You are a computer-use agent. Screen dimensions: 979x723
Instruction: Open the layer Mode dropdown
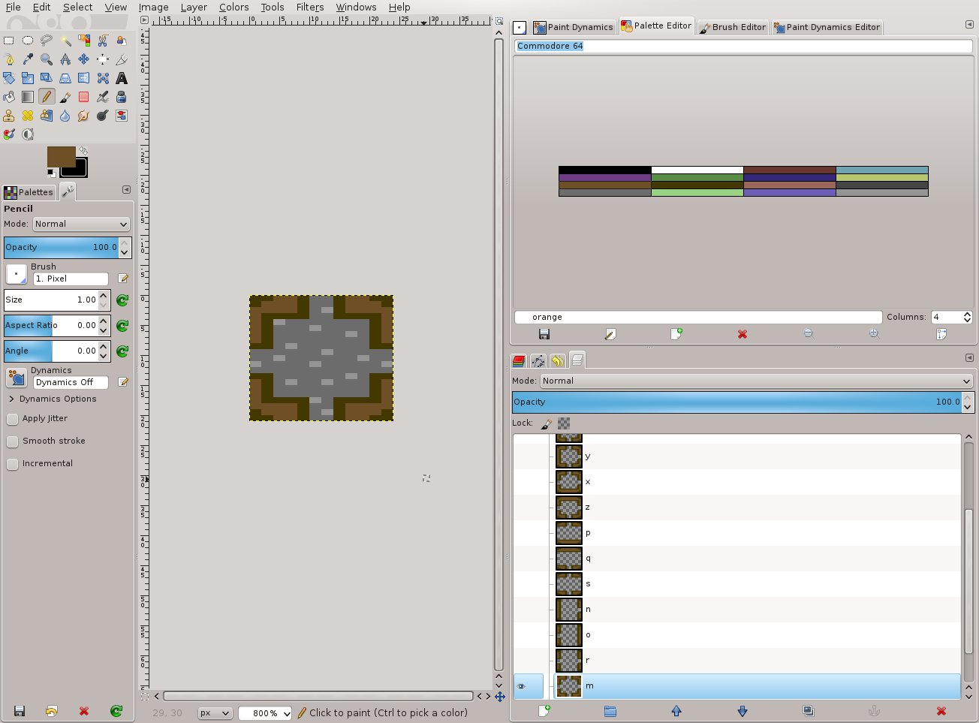tap(757, 381)
